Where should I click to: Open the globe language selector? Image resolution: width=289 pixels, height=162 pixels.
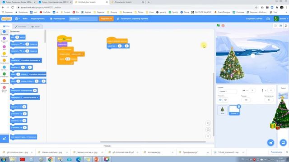click(x=17, y=19)
